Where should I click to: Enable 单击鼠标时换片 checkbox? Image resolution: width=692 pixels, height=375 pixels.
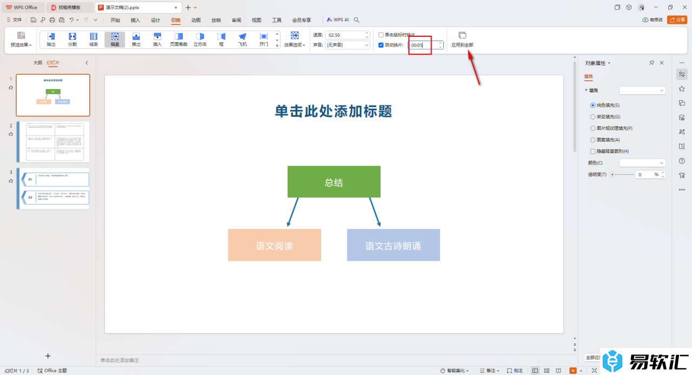[x=381, y=35]
